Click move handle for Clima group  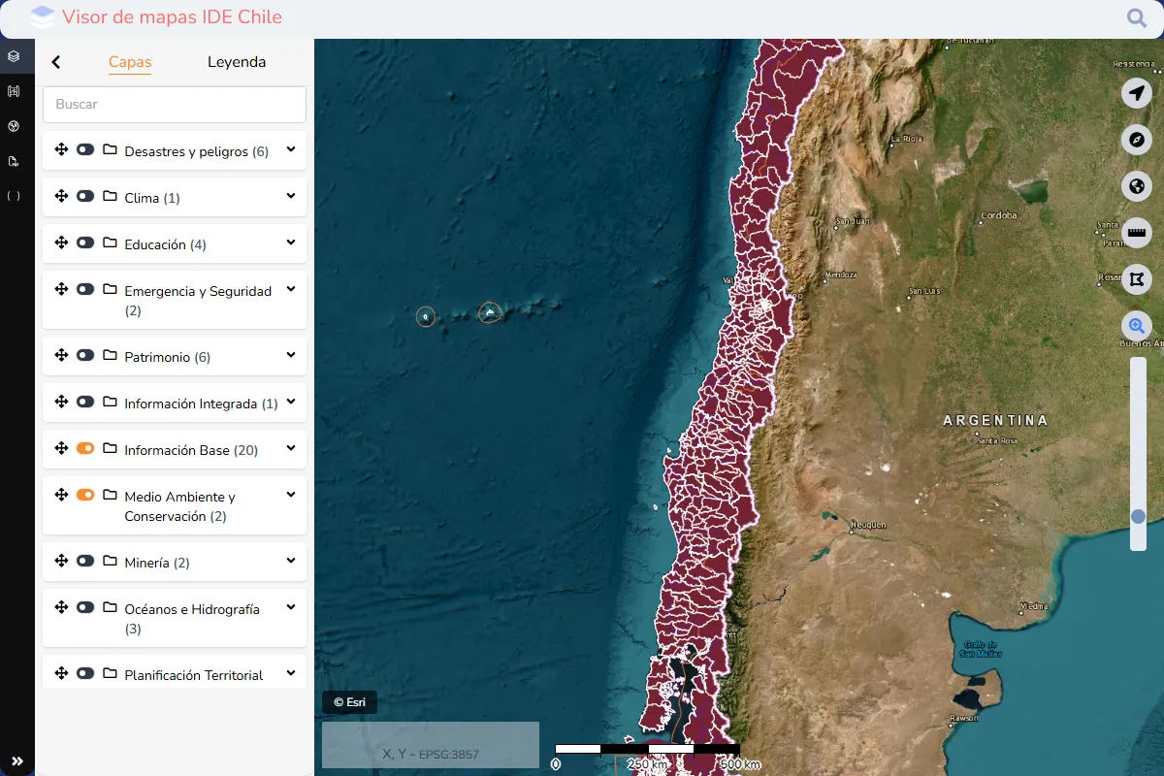coord(61,196)
